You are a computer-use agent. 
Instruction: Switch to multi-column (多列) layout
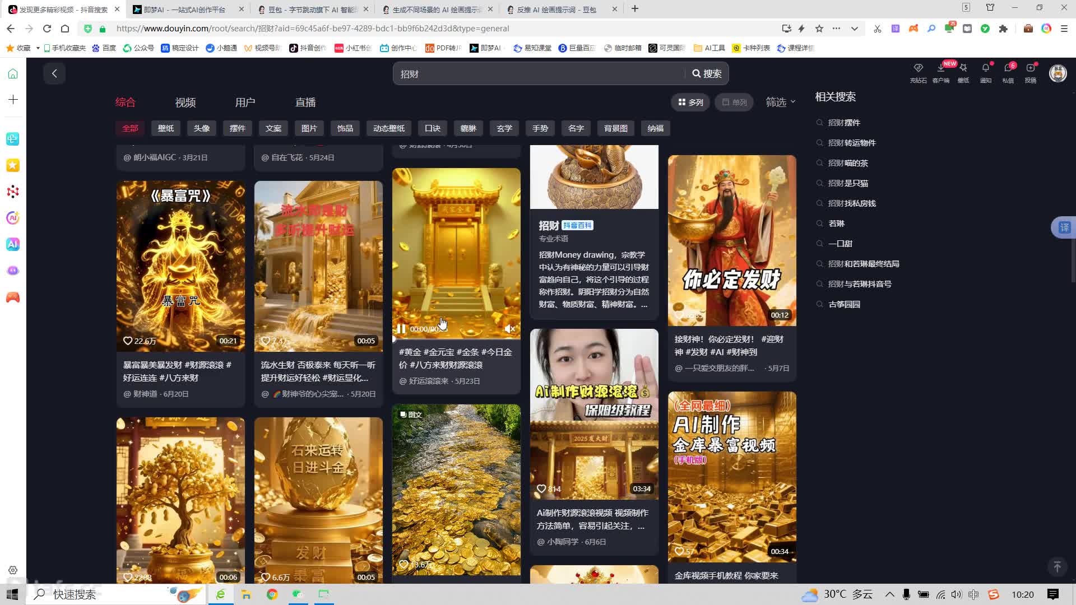[x=690, y=102]
